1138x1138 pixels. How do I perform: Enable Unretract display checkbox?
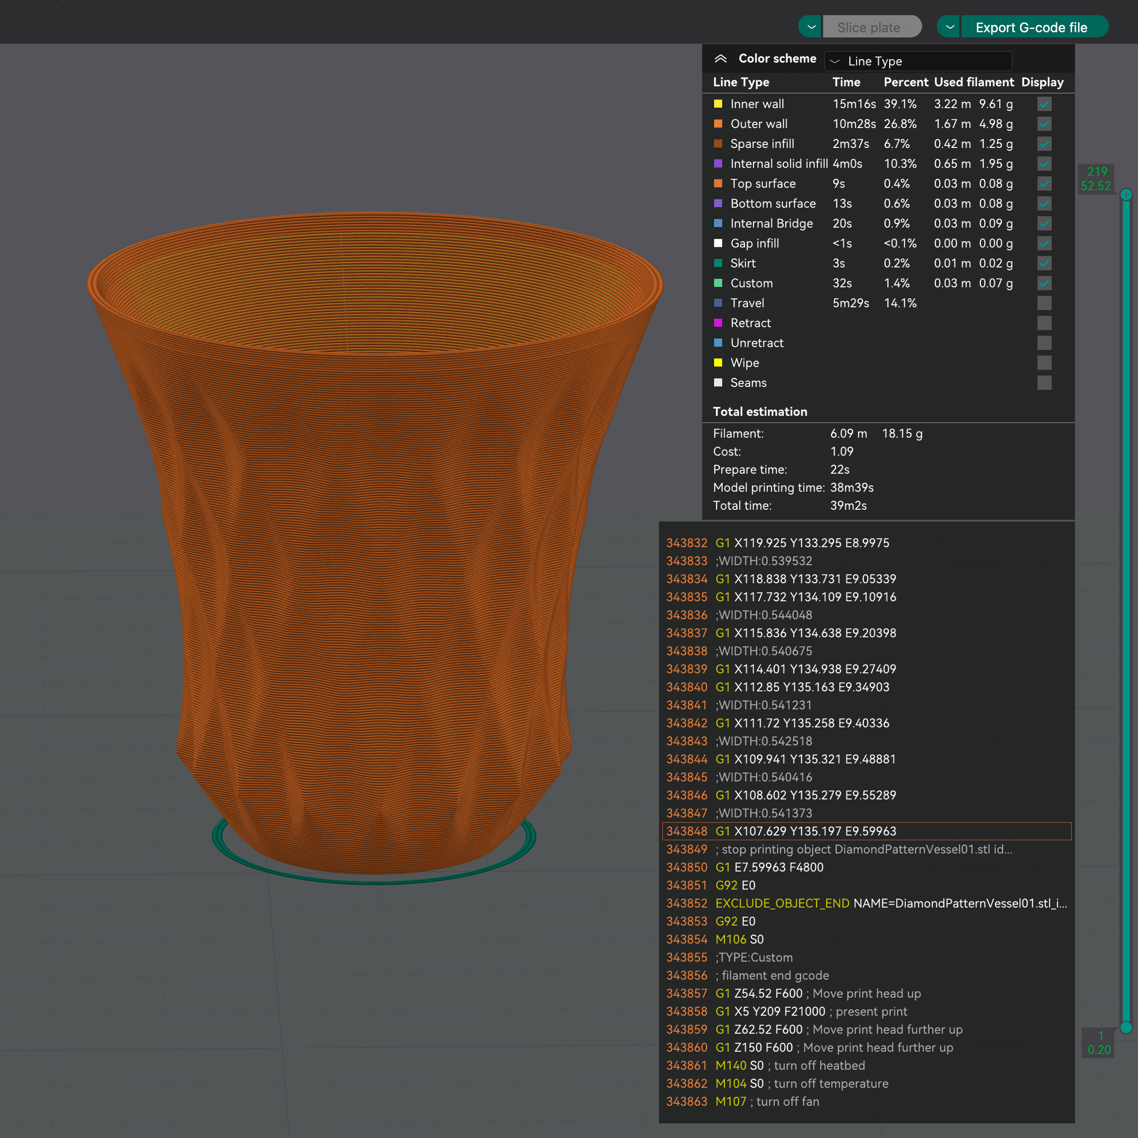point(1044,343)
